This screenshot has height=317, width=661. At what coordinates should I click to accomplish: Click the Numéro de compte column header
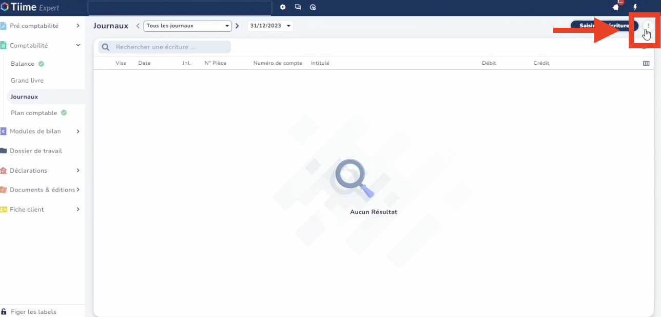click(278, 63)
